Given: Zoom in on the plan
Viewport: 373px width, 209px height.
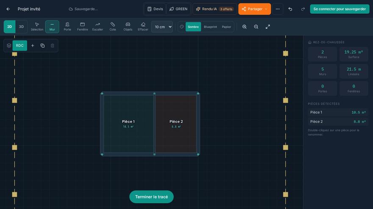Looking at the screenshot, I should pyautogui.click(x=244, y=27).
